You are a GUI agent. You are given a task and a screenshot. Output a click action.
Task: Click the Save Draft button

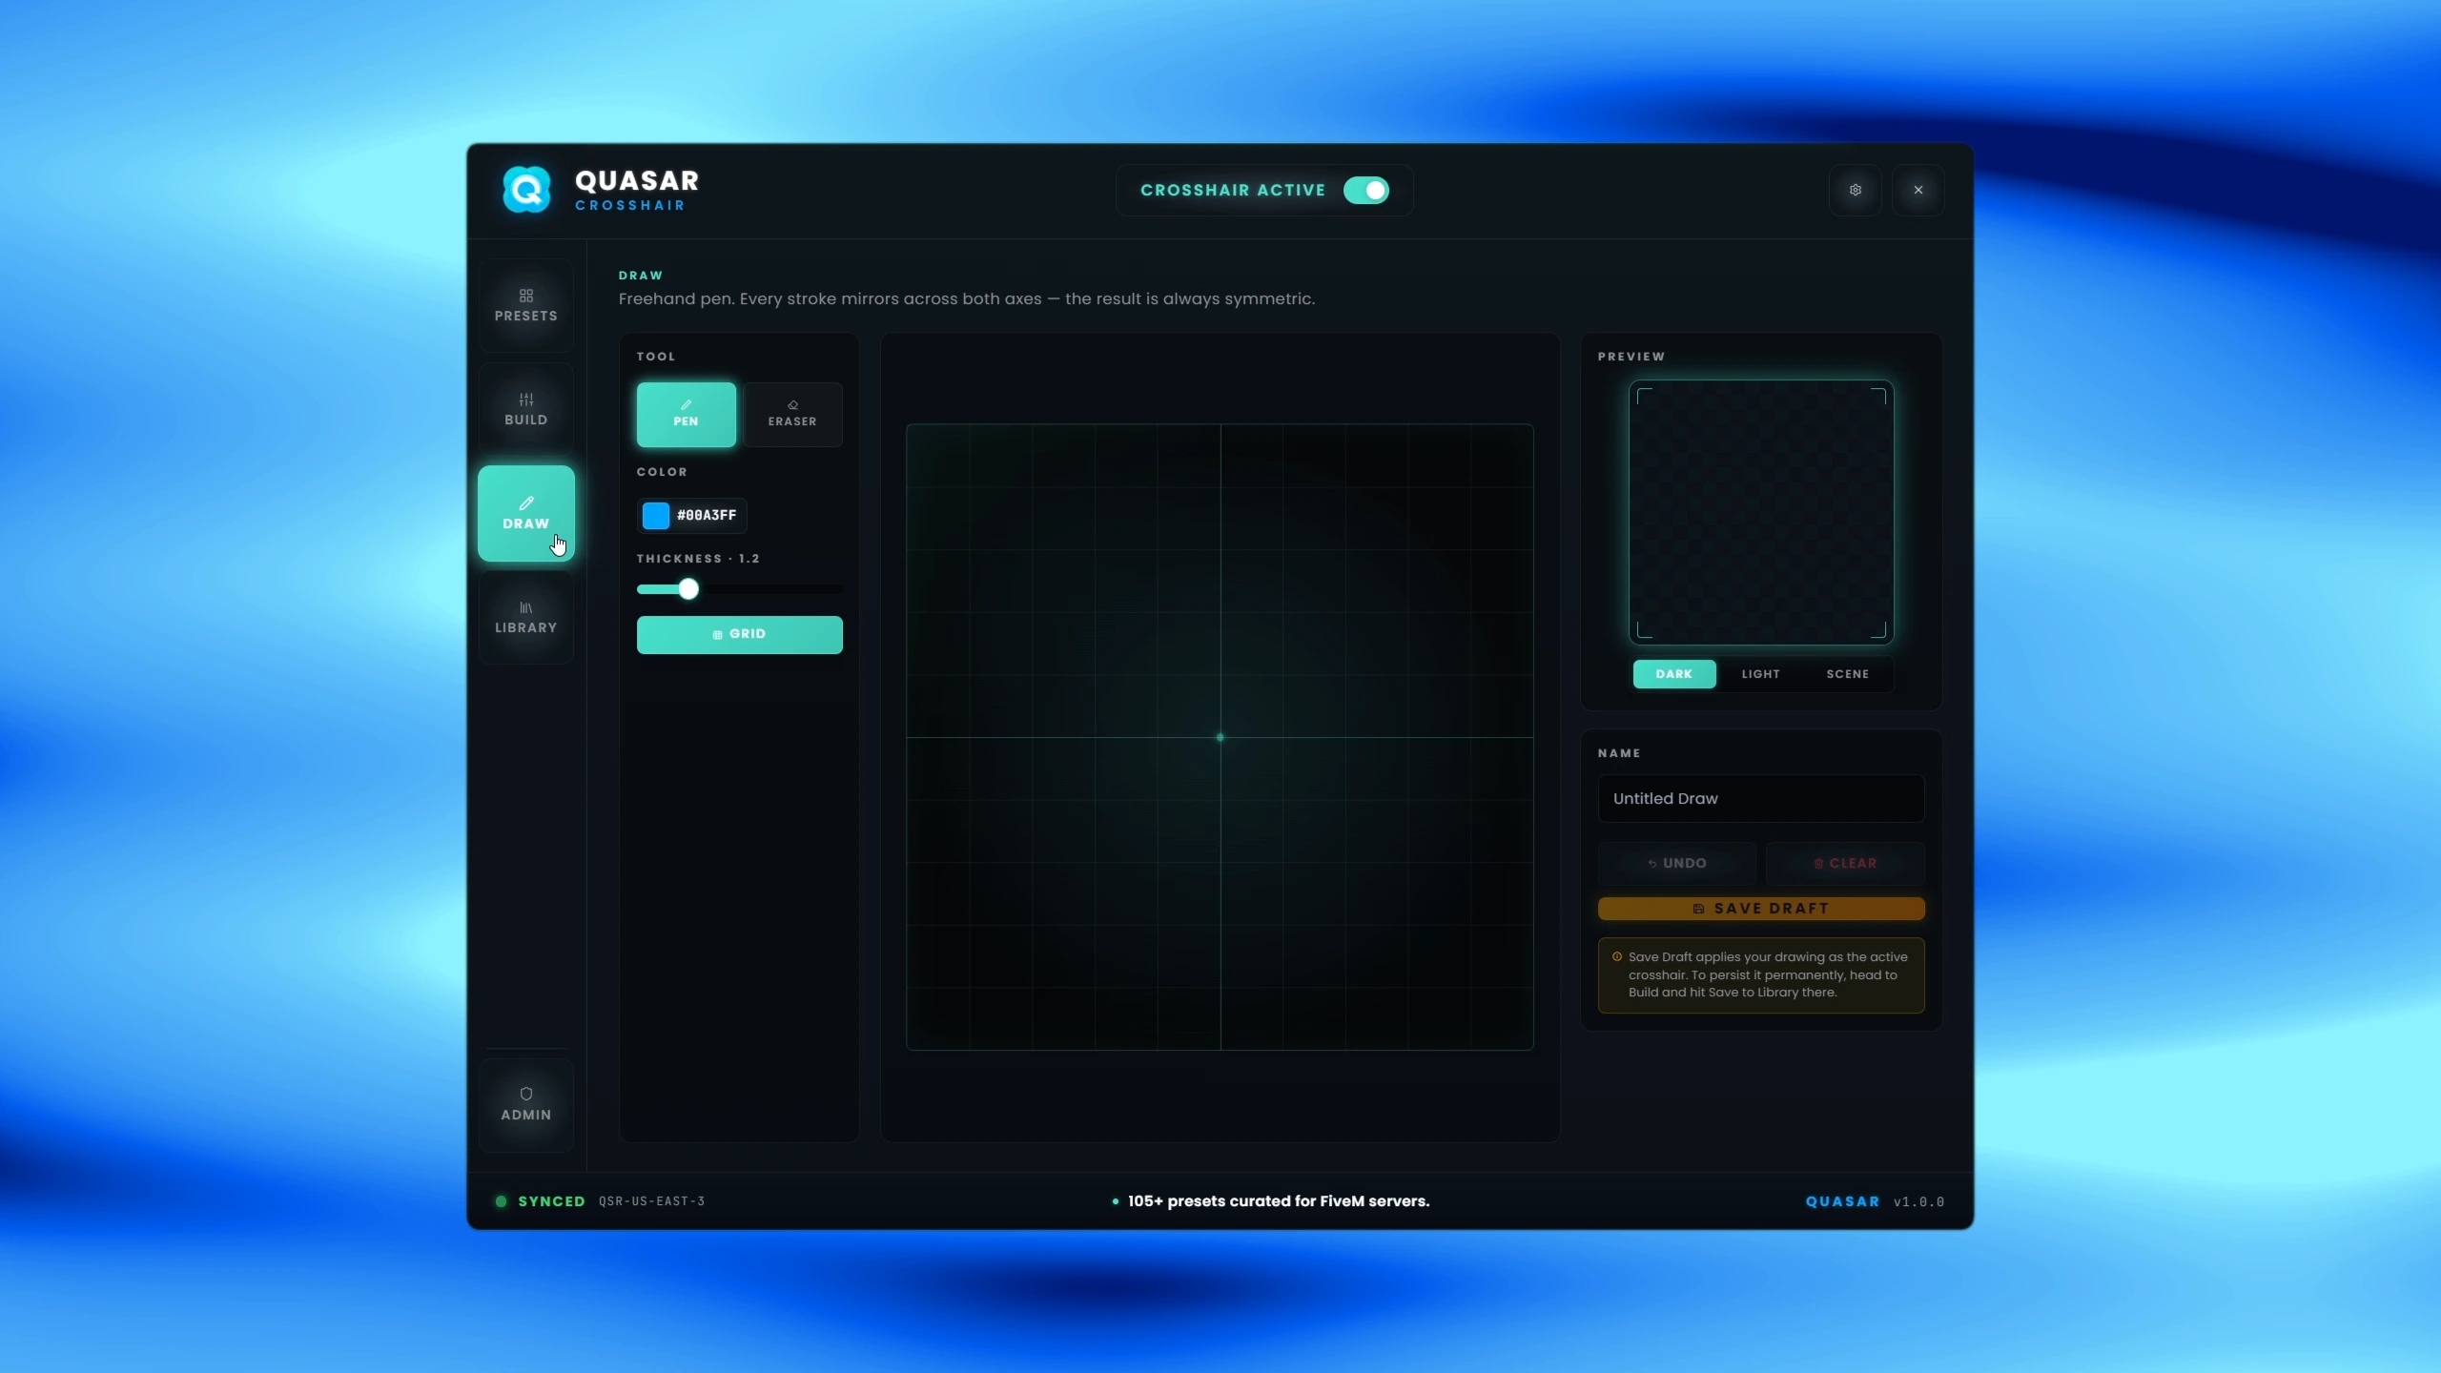(x=1761, y=909)
